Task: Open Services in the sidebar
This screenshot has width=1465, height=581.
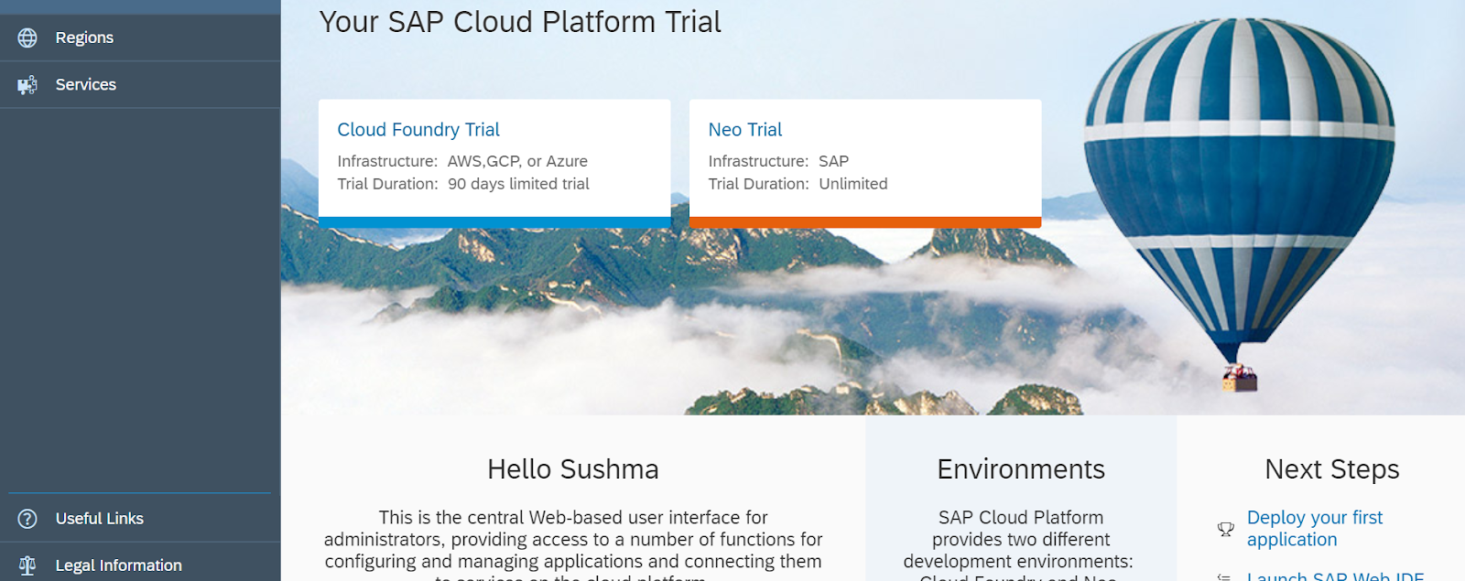Action: [140, 84]
